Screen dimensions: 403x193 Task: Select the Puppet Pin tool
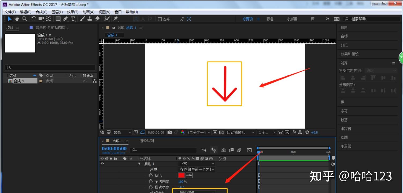coord(116,19)
